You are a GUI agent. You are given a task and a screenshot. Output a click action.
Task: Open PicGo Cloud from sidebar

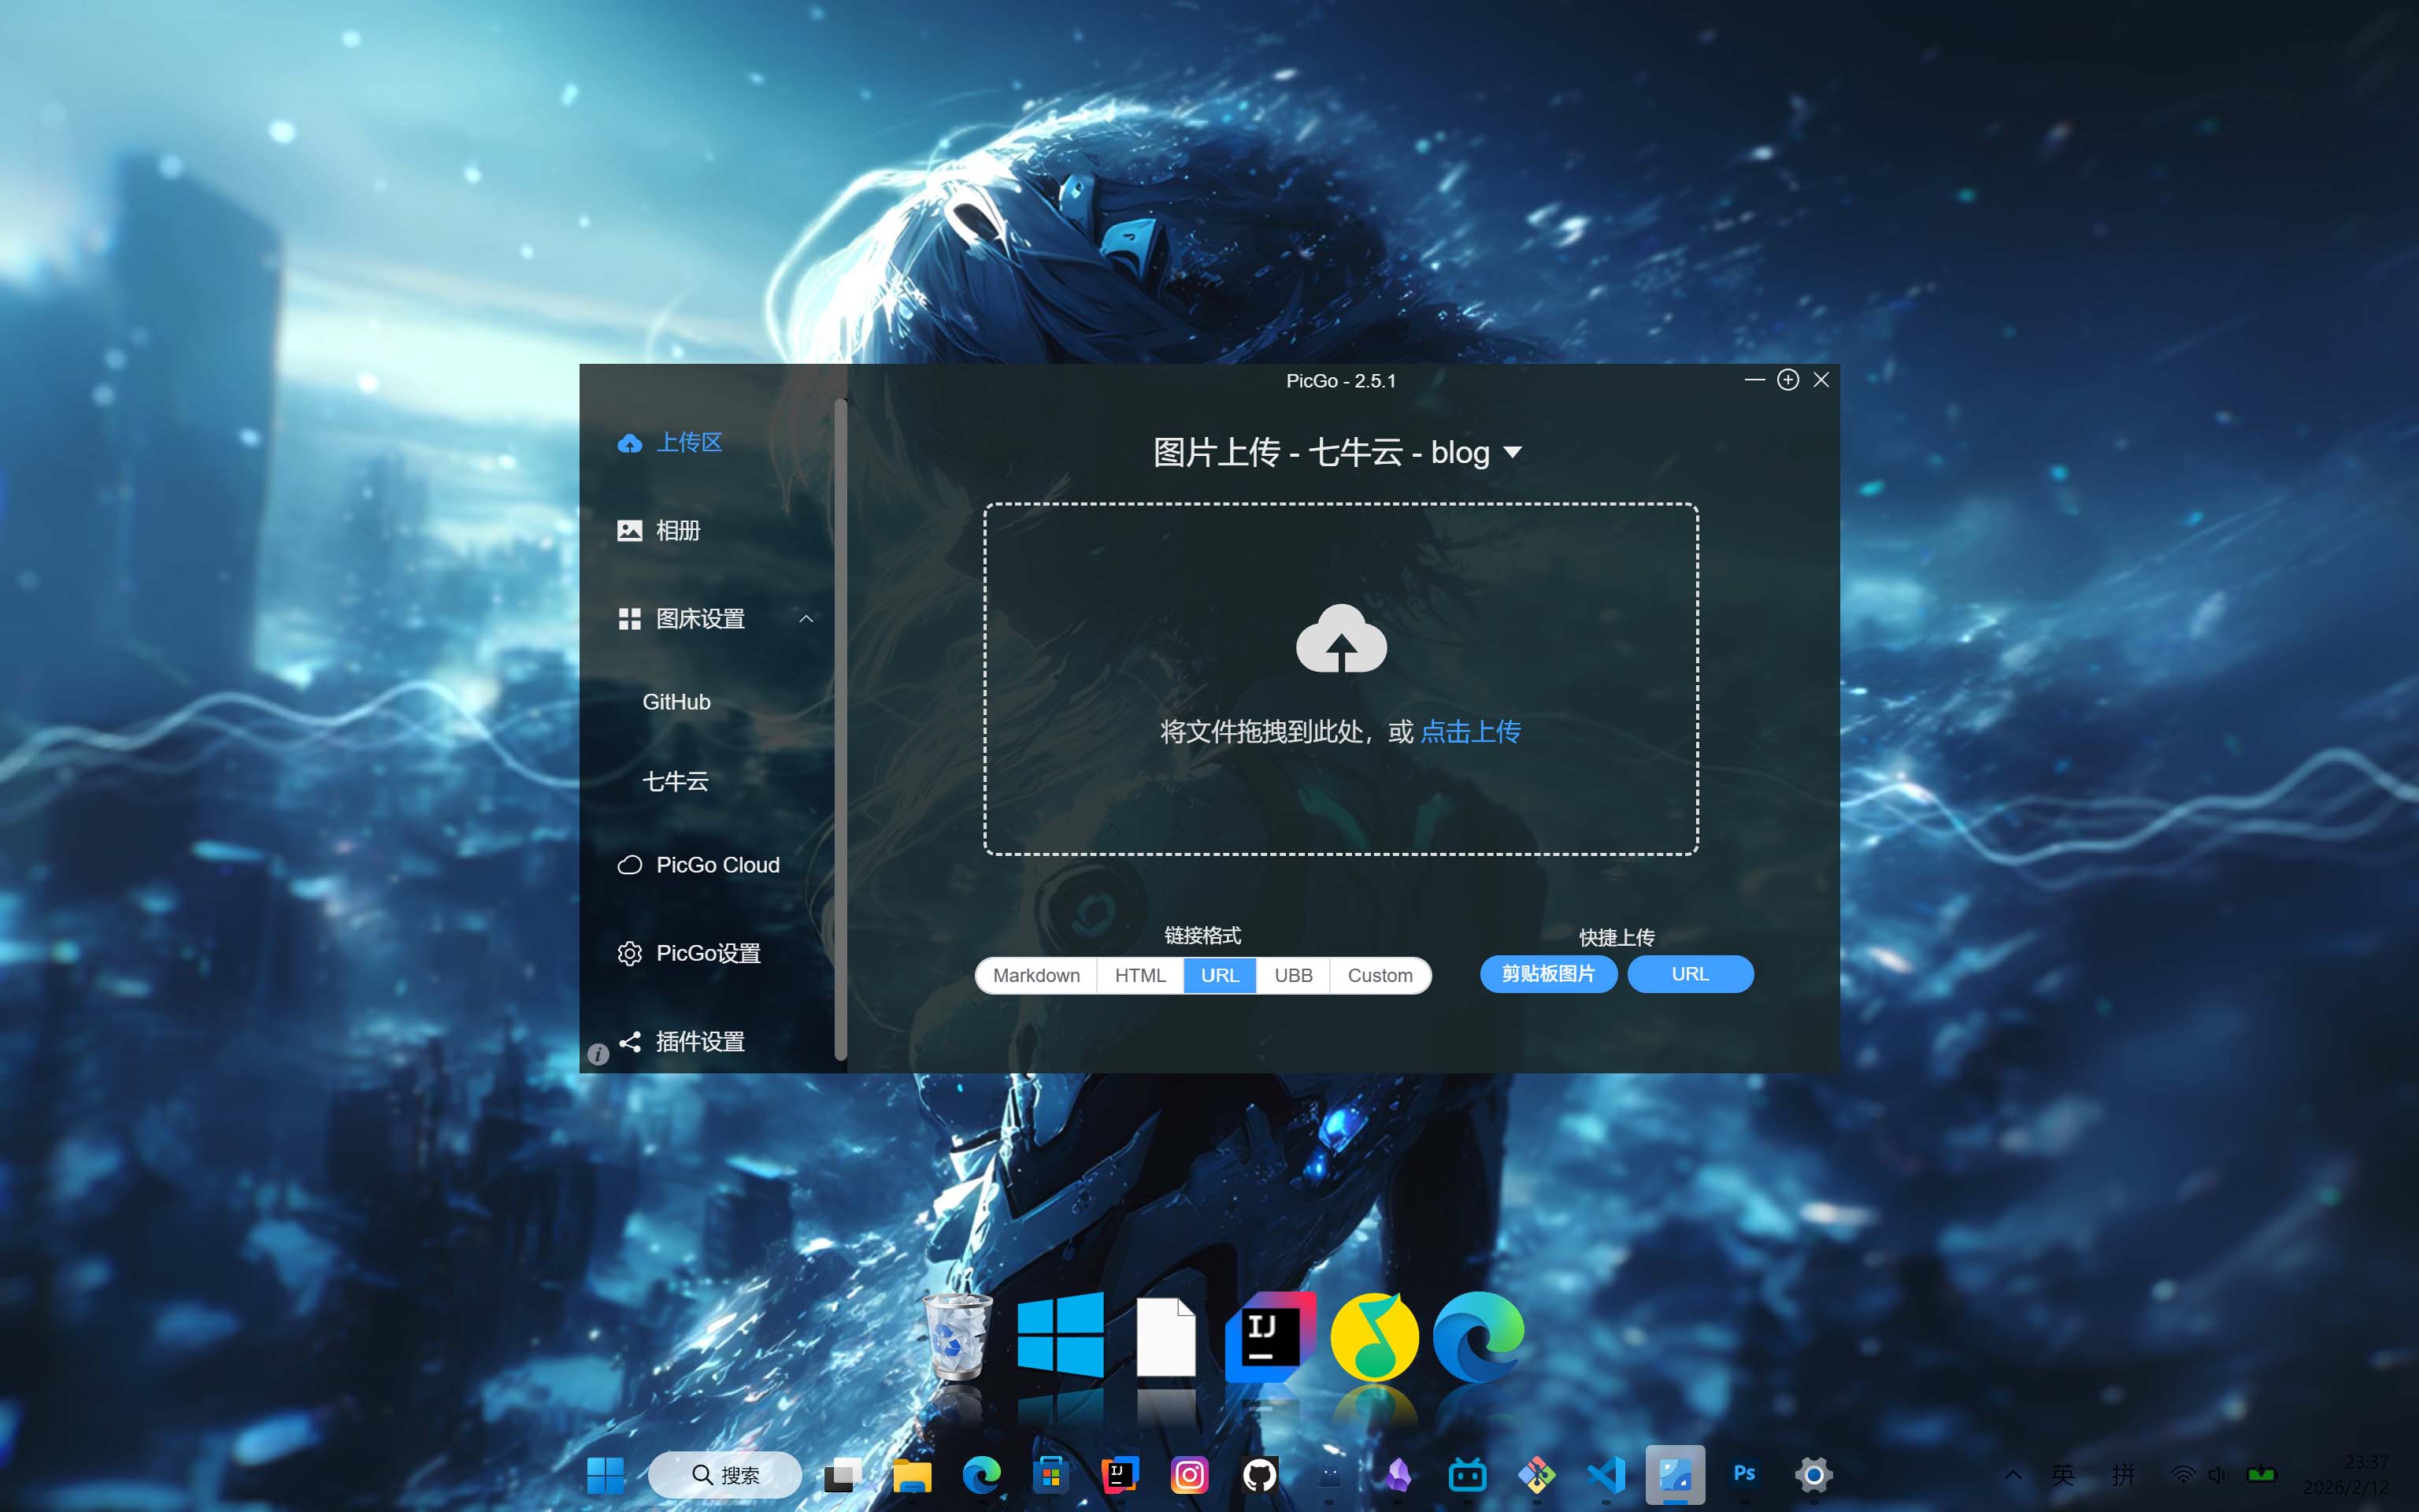coord(717,865)
